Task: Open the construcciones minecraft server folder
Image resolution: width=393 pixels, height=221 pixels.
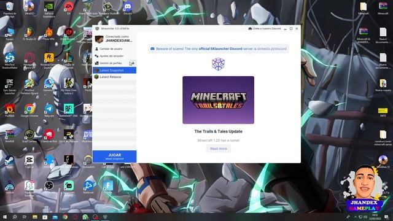Action: coord(383,138)
